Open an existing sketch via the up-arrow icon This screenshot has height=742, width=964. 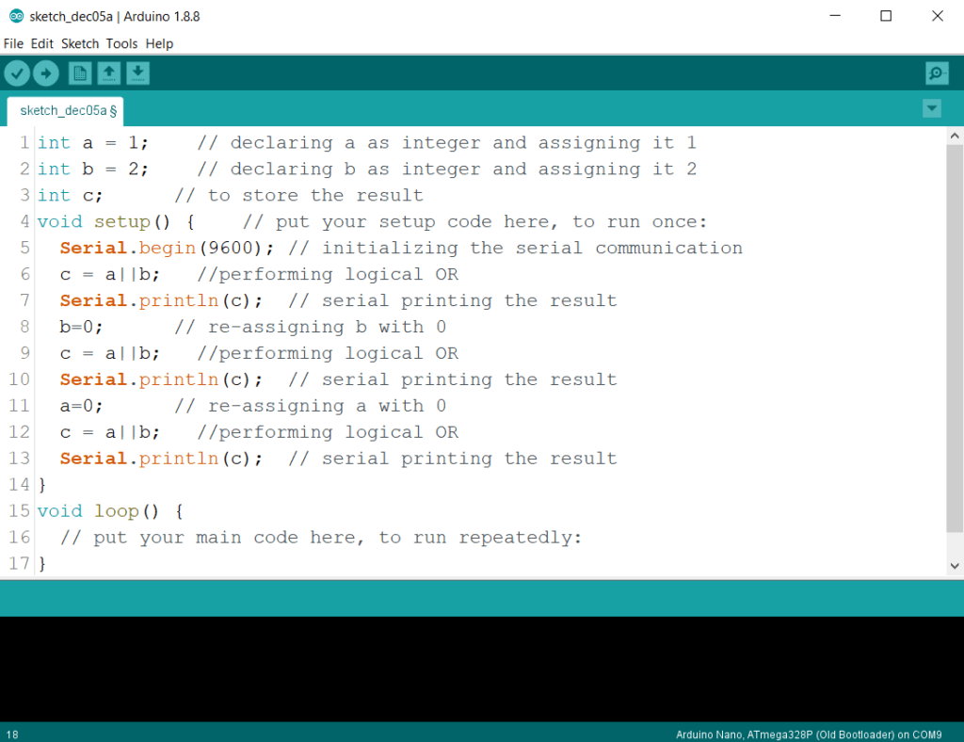(x=109, y=73)
